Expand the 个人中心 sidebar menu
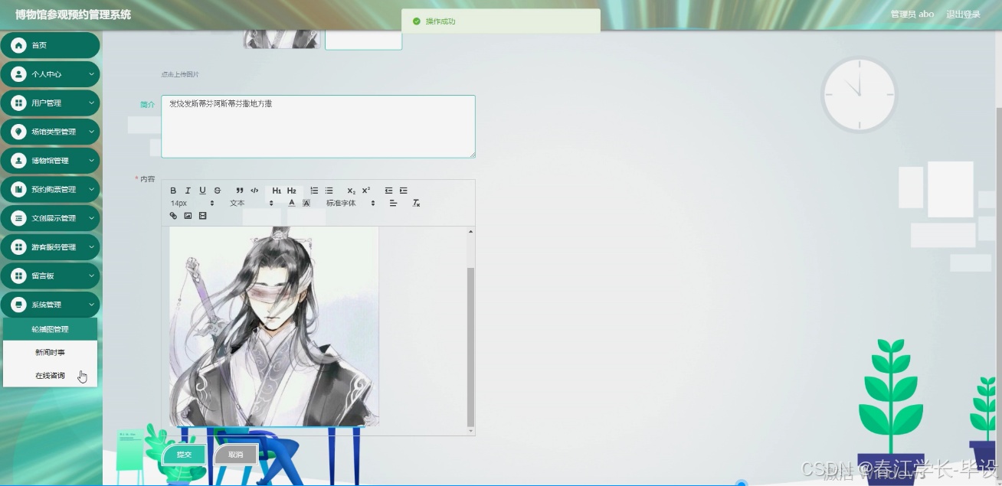 (50, 74)
